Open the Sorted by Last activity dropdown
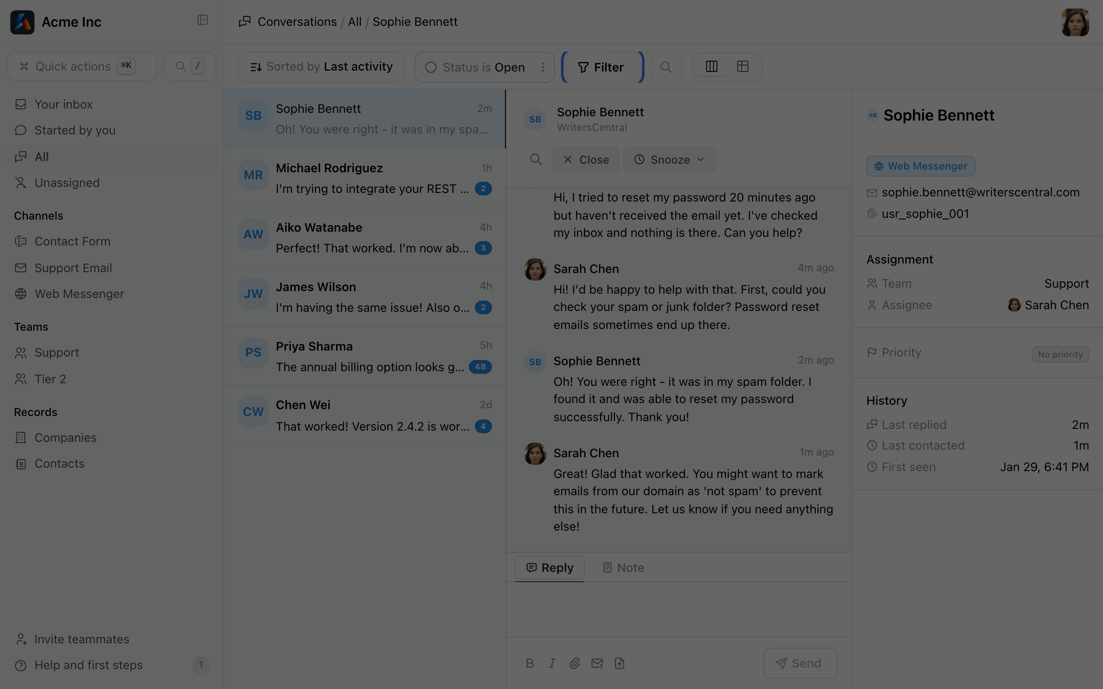The height and width of the screenshot is (689, 1103). (x=321, y=67)
